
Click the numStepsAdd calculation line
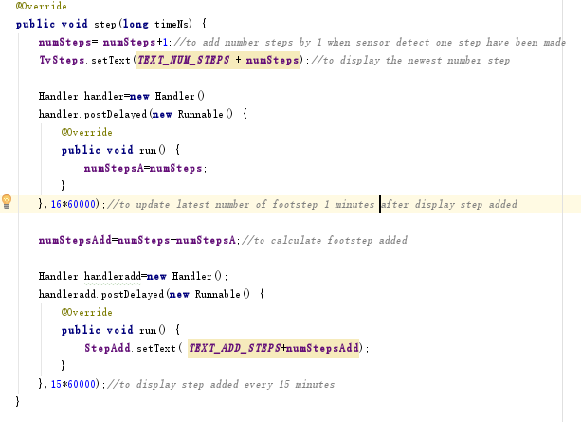[x=139, y=240]
